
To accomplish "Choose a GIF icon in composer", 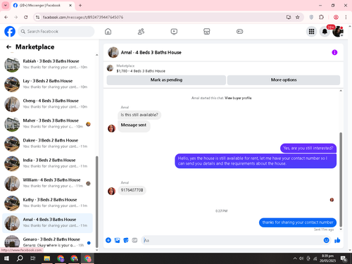I will tap(134, 240).
